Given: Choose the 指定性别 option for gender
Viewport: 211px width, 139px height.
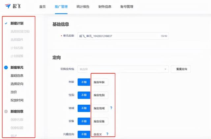Looking at the screenshot, I should [99, 95].
